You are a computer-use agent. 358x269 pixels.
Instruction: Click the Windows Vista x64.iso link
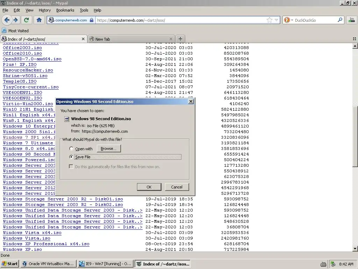tap(32, 233)
